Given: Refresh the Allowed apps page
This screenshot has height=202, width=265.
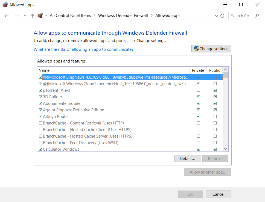Looking at the screenshot, I should click(x=222, y=16).
